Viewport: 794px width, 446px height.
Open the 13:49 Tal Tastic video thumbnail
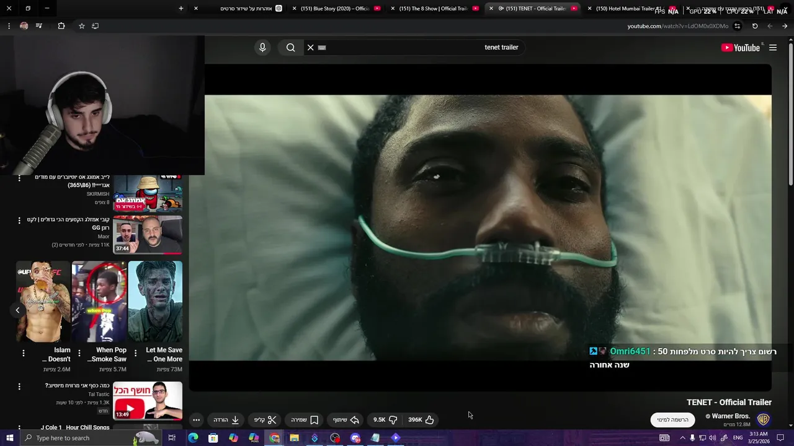[x=148, y=401]
